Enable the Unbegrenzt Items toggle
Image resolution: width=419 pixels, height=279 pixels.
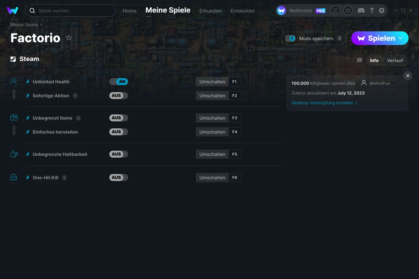tap(119, 118)
